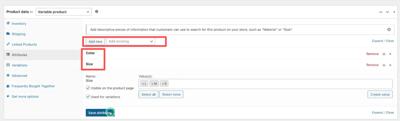The image size is (400, 121).
Task: Click the drag handle icon in the Color row
Action: click(x=384, y=54)
